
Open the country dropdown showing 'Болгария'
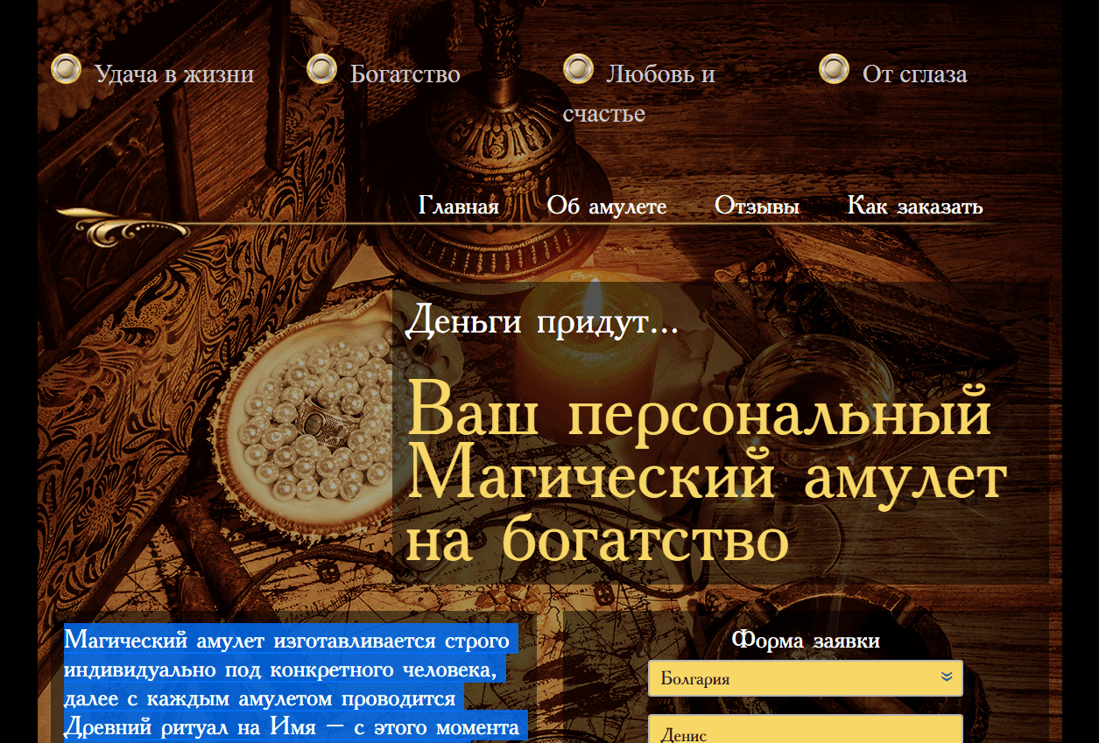806,677
